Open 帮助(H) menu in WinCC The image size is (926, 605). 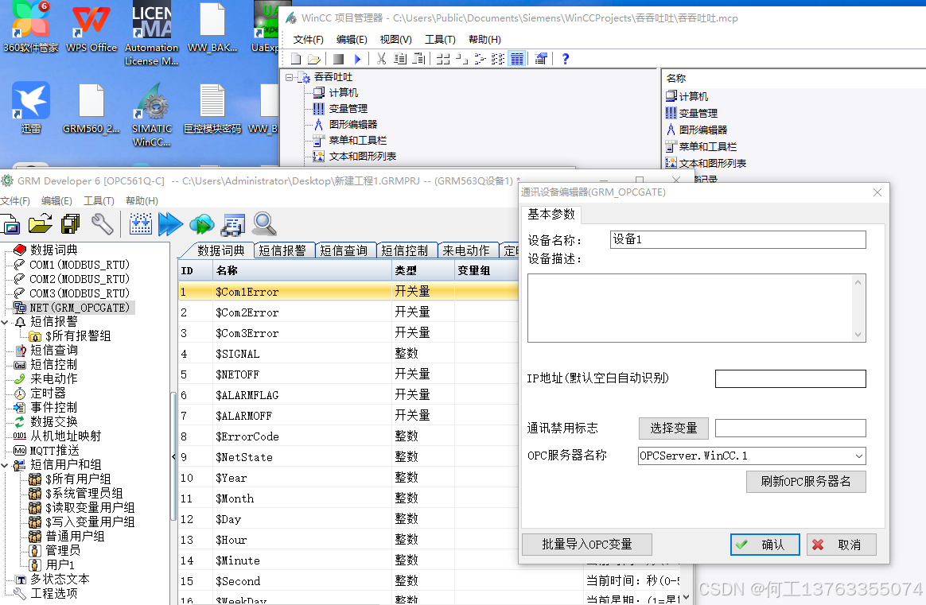[x=484, y=40]
